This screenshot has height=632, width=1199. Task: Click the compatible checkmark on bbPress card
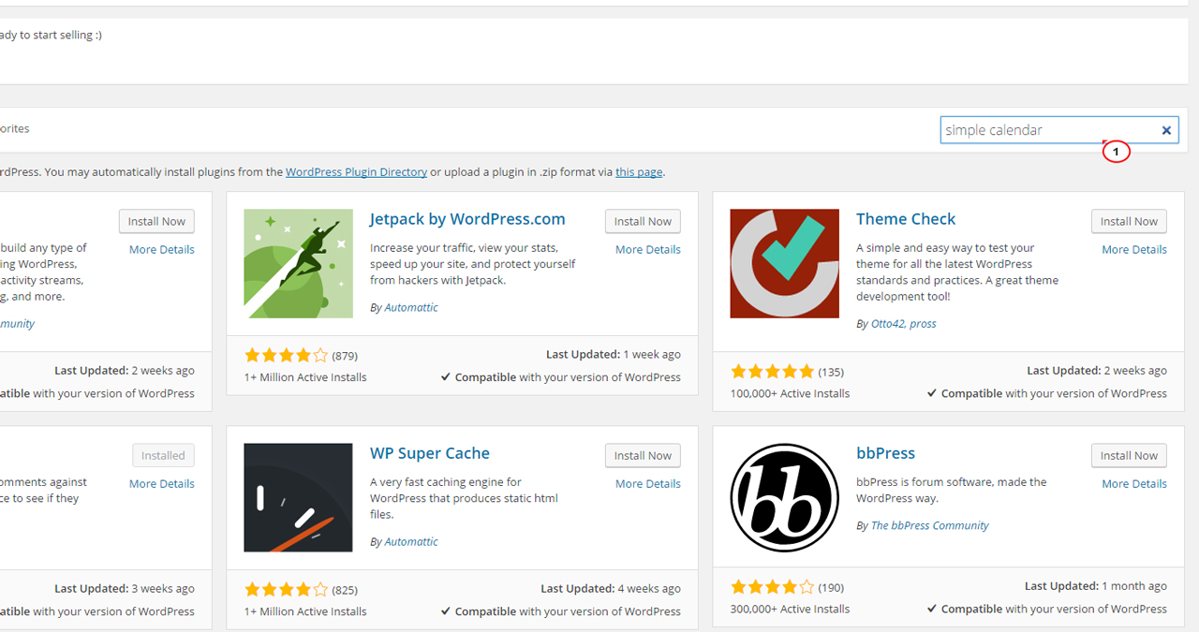click(x=932, y=609)
